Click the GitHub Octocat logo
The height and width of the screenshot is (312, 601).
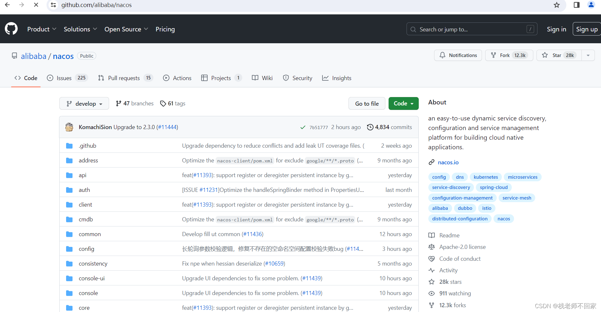(x=11, y=29)
